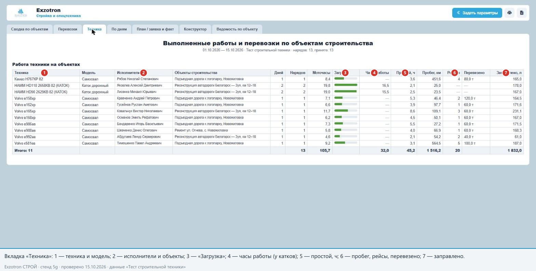Click the load bar in Volvo в165хр row
Viewport: 536px width, 271px height.
(346, 111)
